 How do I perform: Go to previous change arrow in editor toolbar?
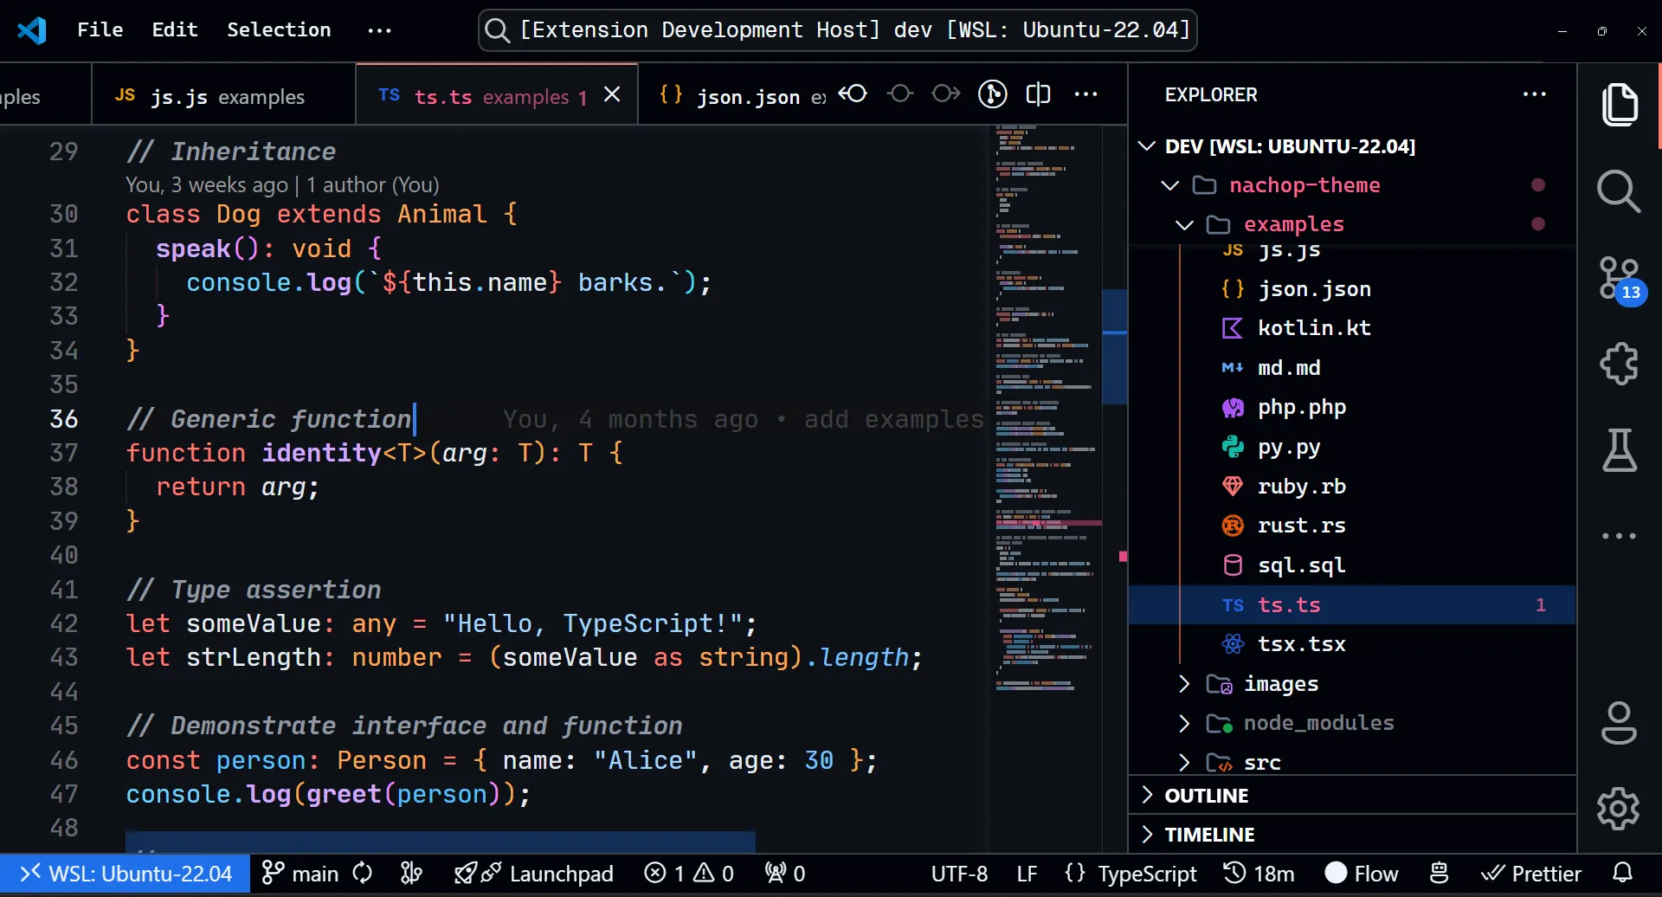(854, 94)
